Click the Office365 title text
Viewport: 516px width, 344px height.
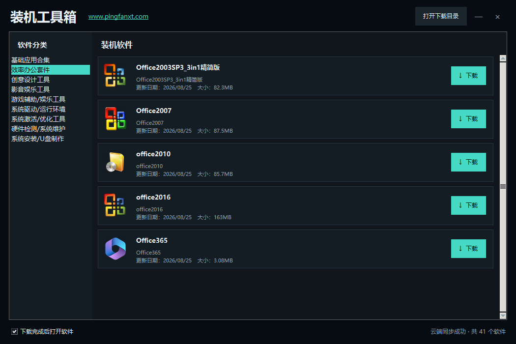[152, 240]
